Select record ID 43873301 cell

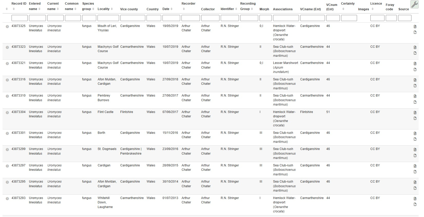[18, 133]
